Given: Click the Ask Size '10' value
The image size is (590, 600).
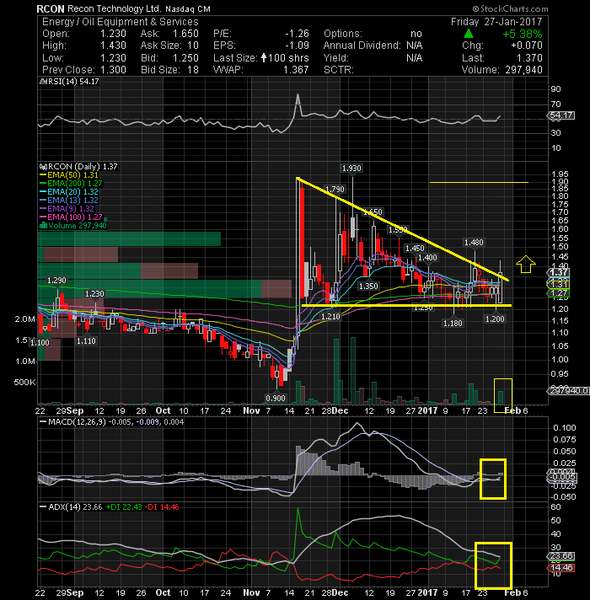Looking at the screenshot, I should coord(193,46).
